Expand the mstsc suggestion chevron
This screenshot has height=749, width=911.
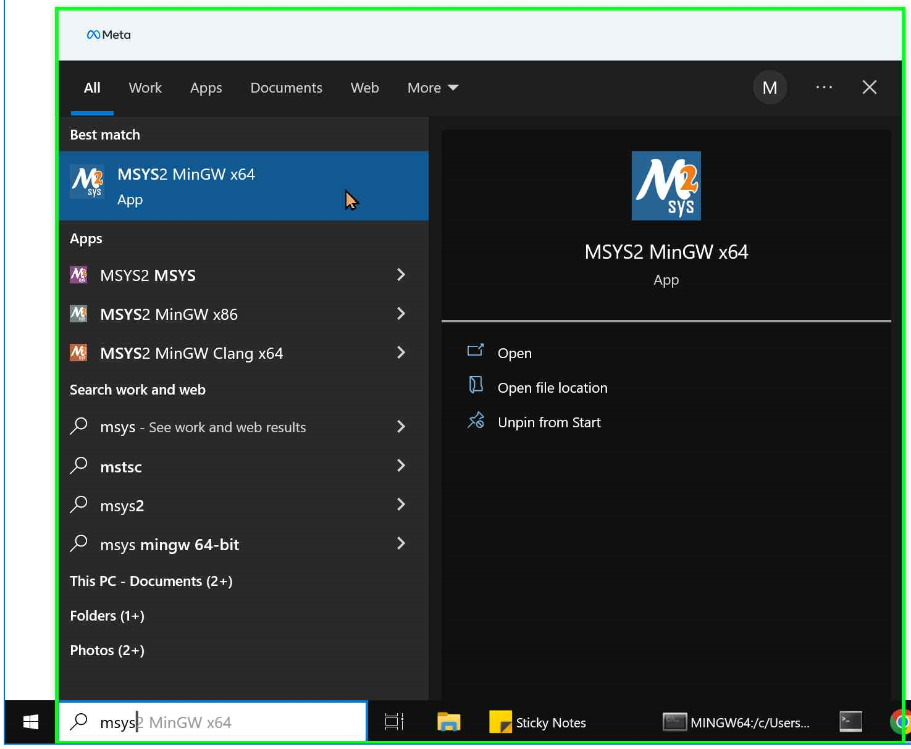(x=401, y=466)
